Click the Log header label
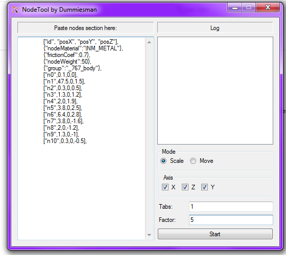Image resolution: width=286 pixels, height=255 pixels. [215, 28]
